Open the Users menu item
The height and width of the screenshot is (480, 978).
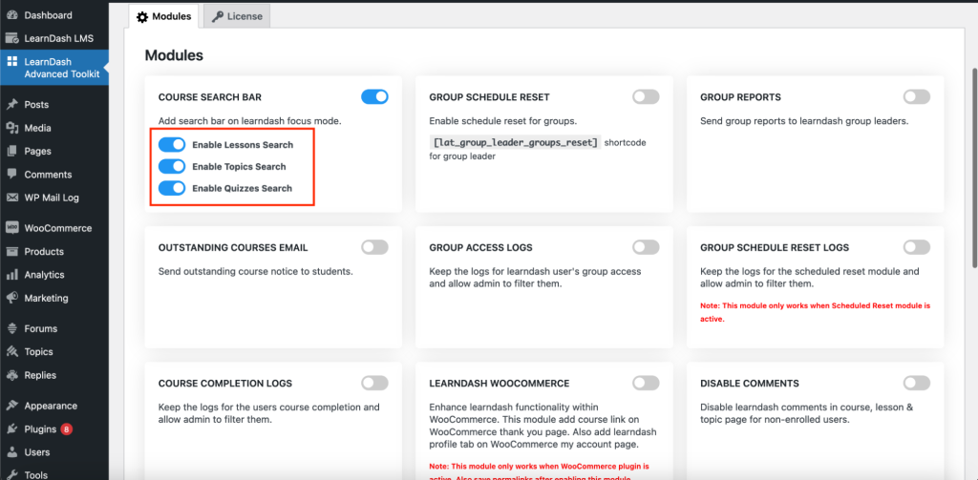[x=54, y=452]
